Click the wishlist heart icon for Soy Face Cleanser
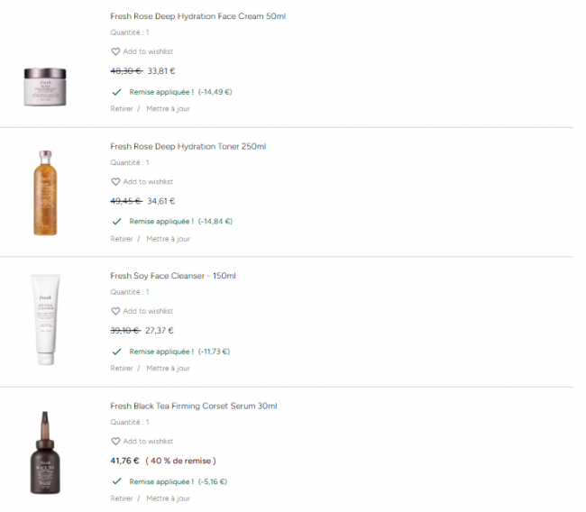The width and height of the screenshot is (586, 512). pos(115,311)
